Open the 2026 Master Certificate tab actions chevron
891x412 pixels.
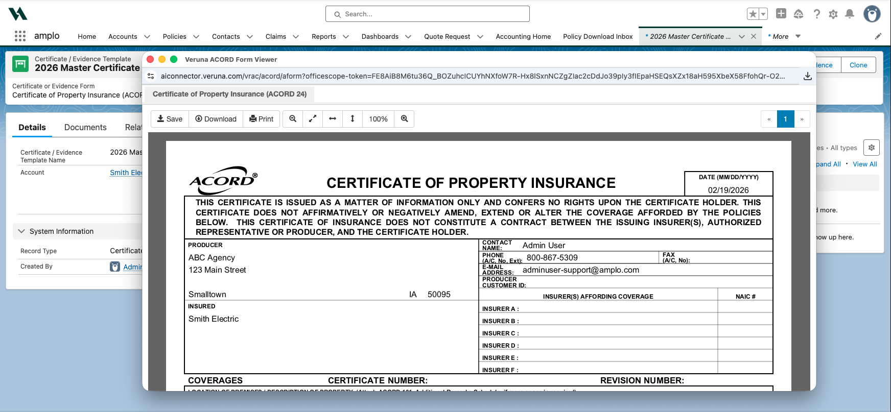click(742, 37)
